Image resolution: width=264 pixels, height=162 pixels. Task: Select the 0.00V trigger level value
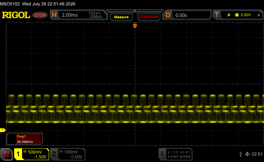[x=246, y=15]
